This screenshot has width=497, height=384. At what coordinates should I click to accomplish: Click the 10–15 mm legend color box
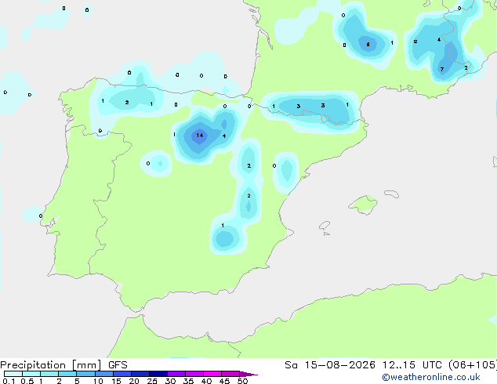tap(104, 374)
